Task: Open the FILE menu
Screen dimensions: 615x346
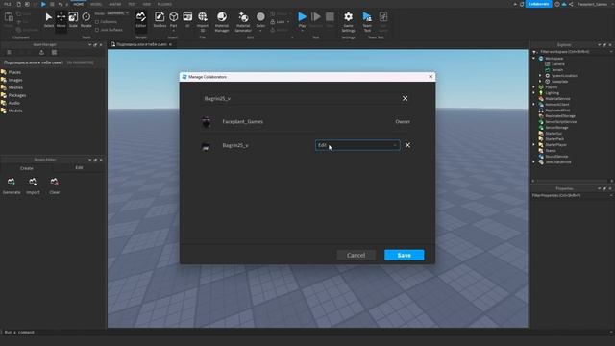Action: (8, 4)
